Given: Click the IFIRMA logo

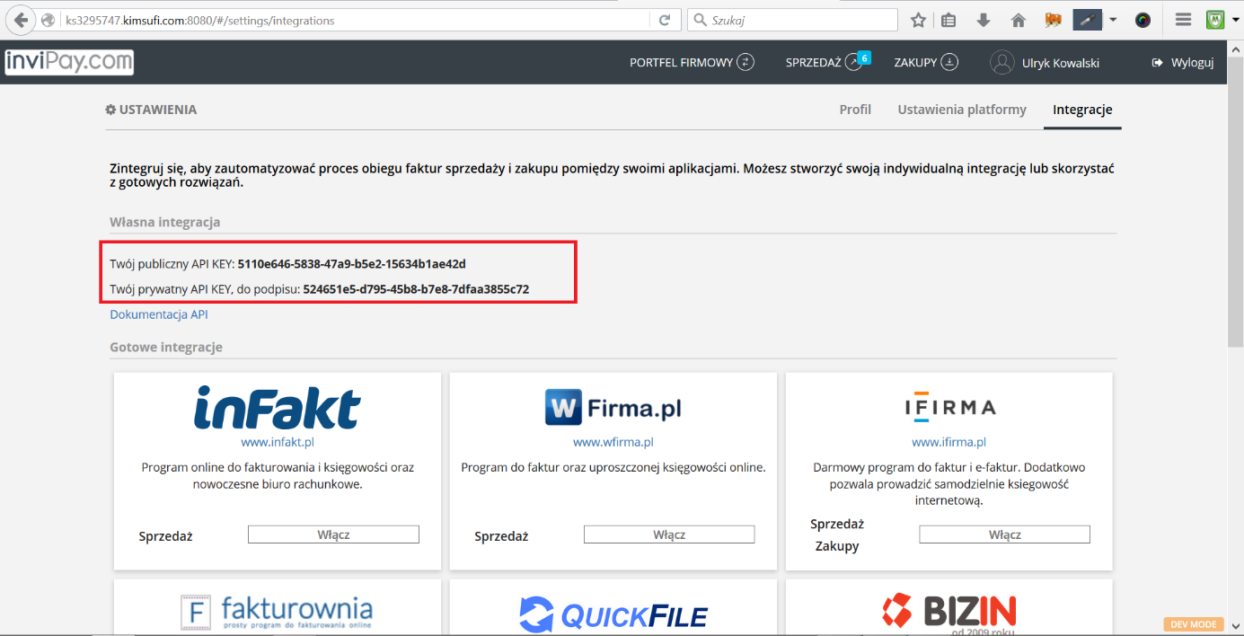Looking at the screenshot, I should point(949,407).
